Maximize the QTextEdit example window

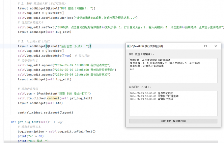(206, 46)
